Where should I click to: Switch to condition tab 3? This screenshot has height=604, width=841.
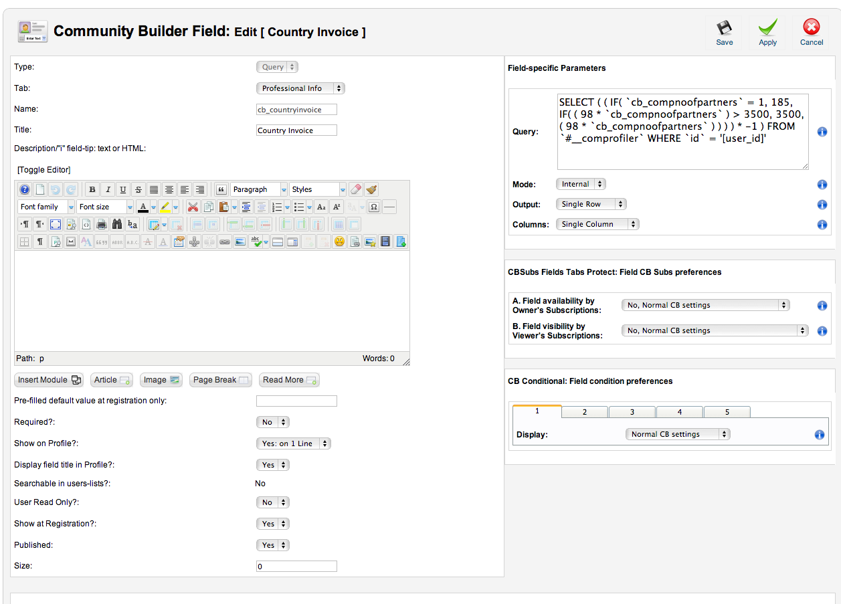[632, 412]
